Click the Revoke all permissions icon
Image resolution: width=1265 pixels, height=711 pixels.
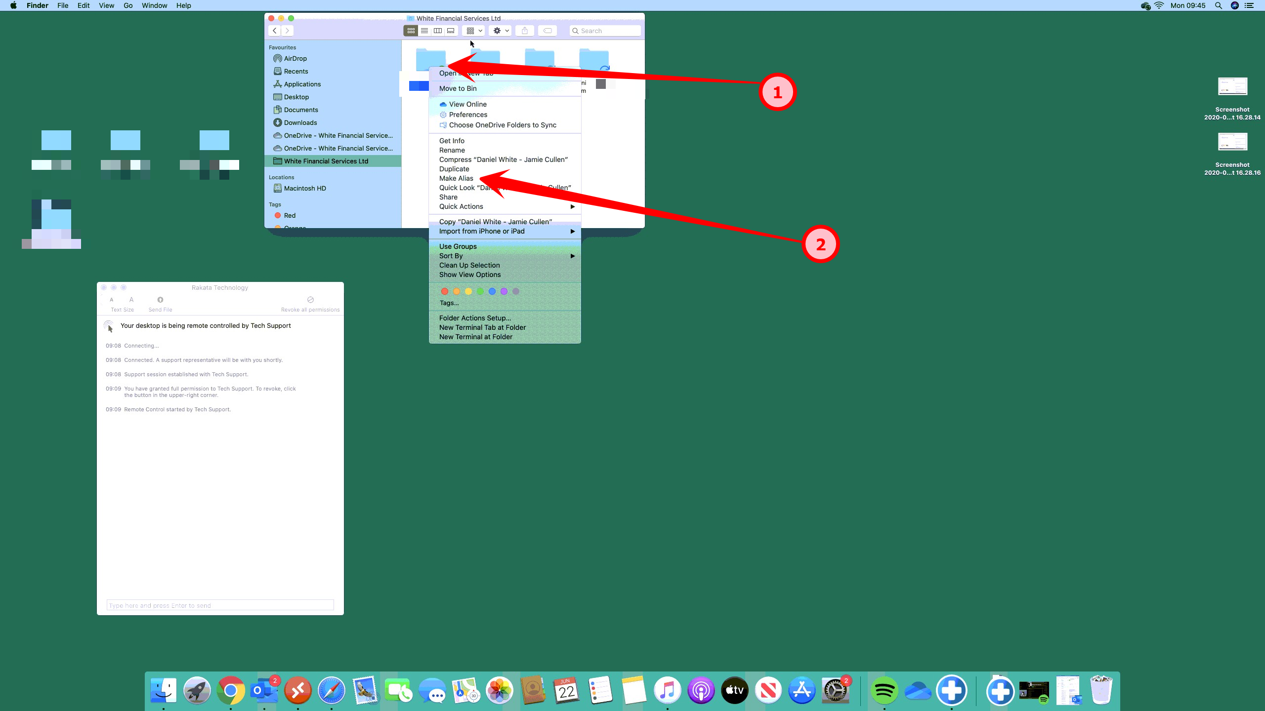(x=310, y=300)
